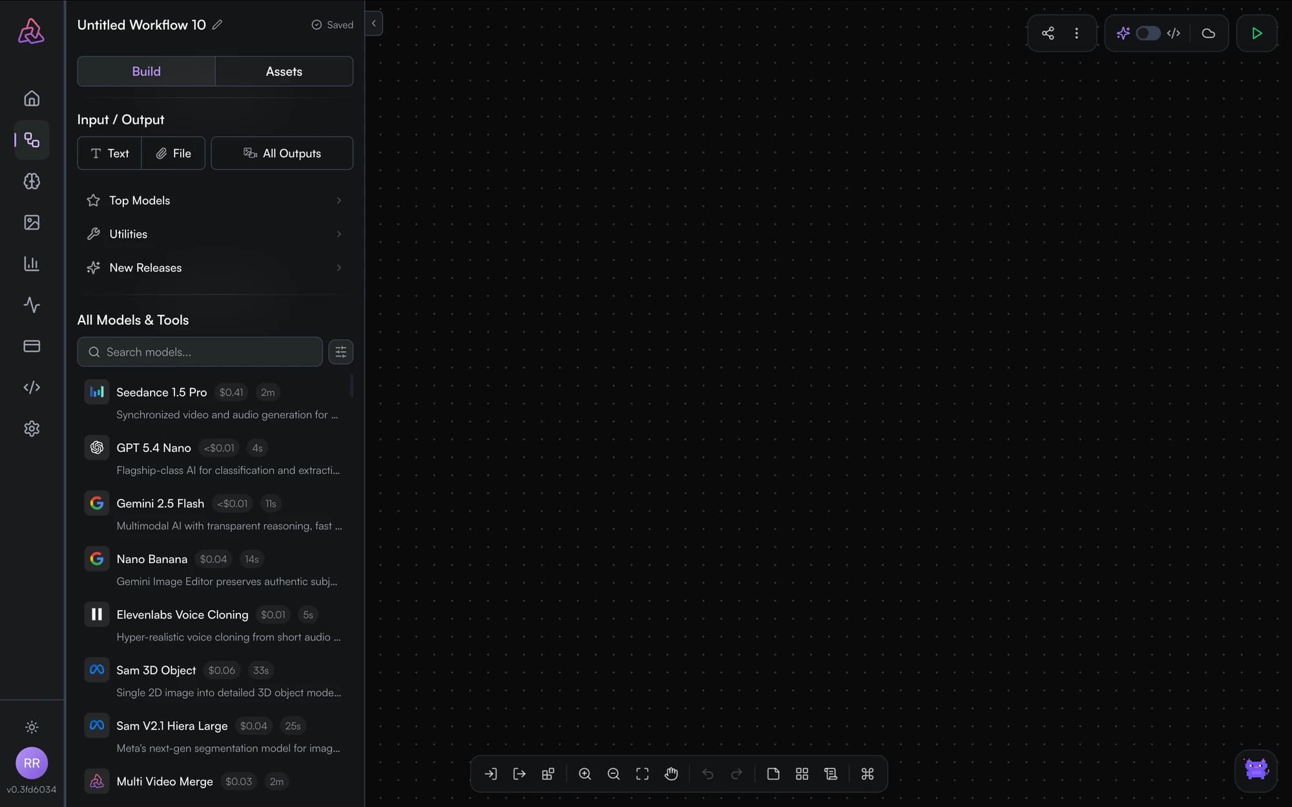Screen dimensions: 1292x807
Task: Click the code brackets icon in top toolbar
Action: 1174,33
